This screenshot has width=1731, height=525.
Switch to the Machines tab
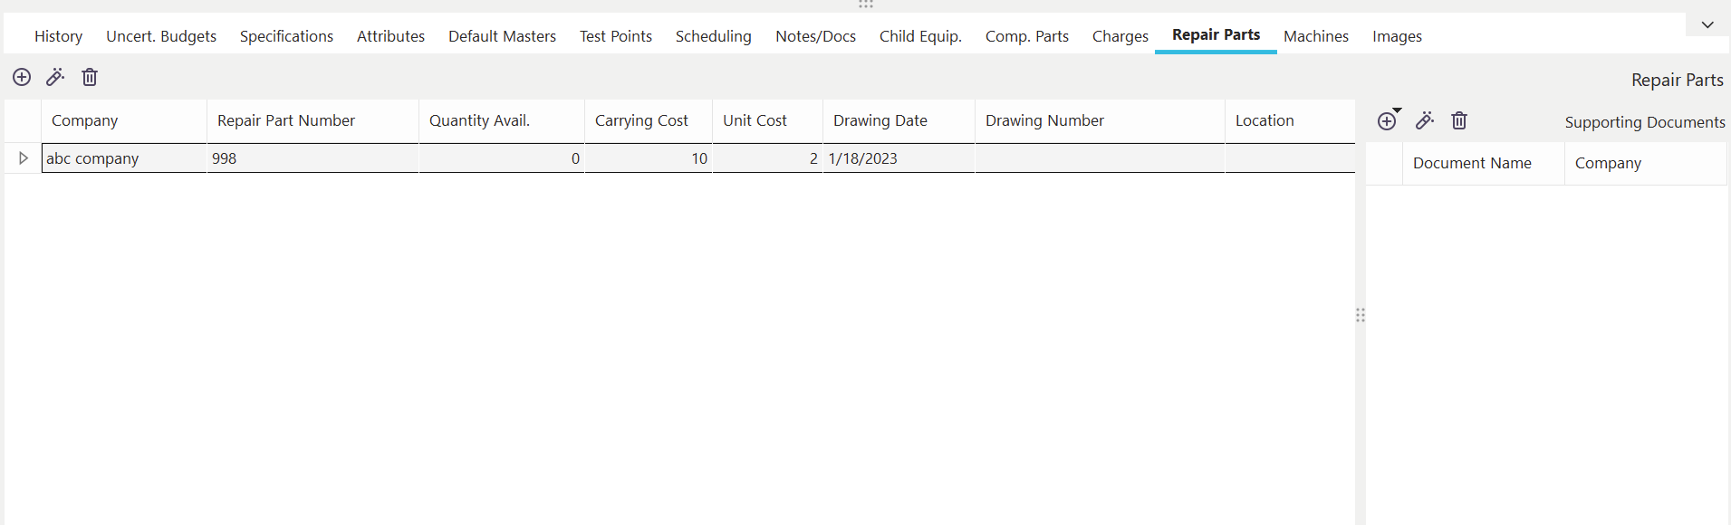1315,36
